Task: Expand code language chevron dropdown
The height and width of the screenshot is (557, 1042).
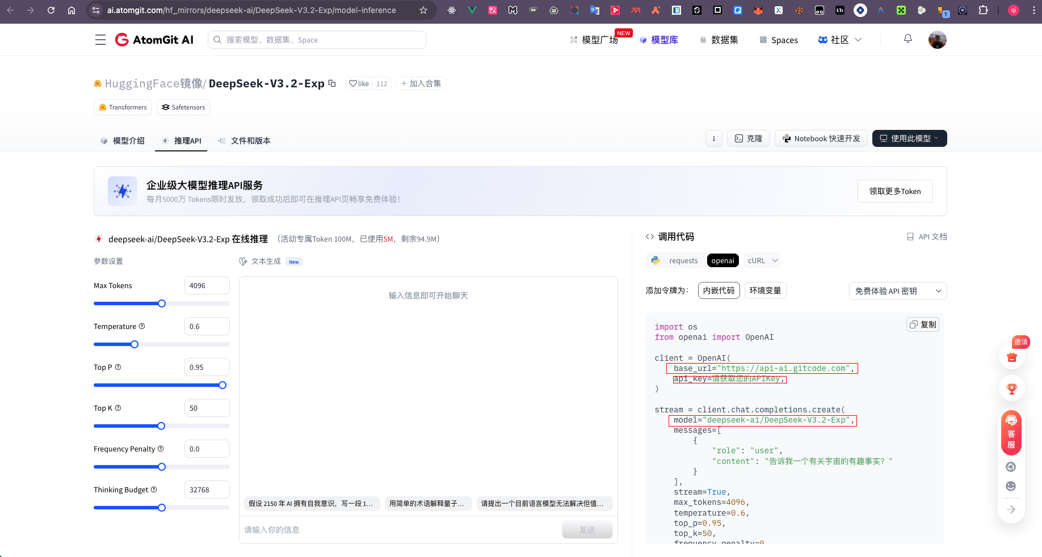Action: click(775, 260)
